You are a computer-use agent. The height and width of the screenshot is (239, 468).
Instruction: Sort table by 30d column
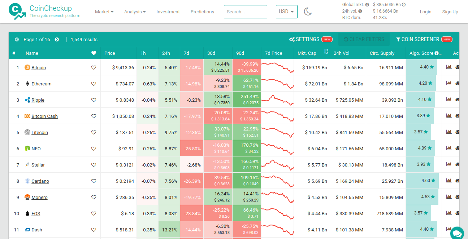tap(211, 53)
